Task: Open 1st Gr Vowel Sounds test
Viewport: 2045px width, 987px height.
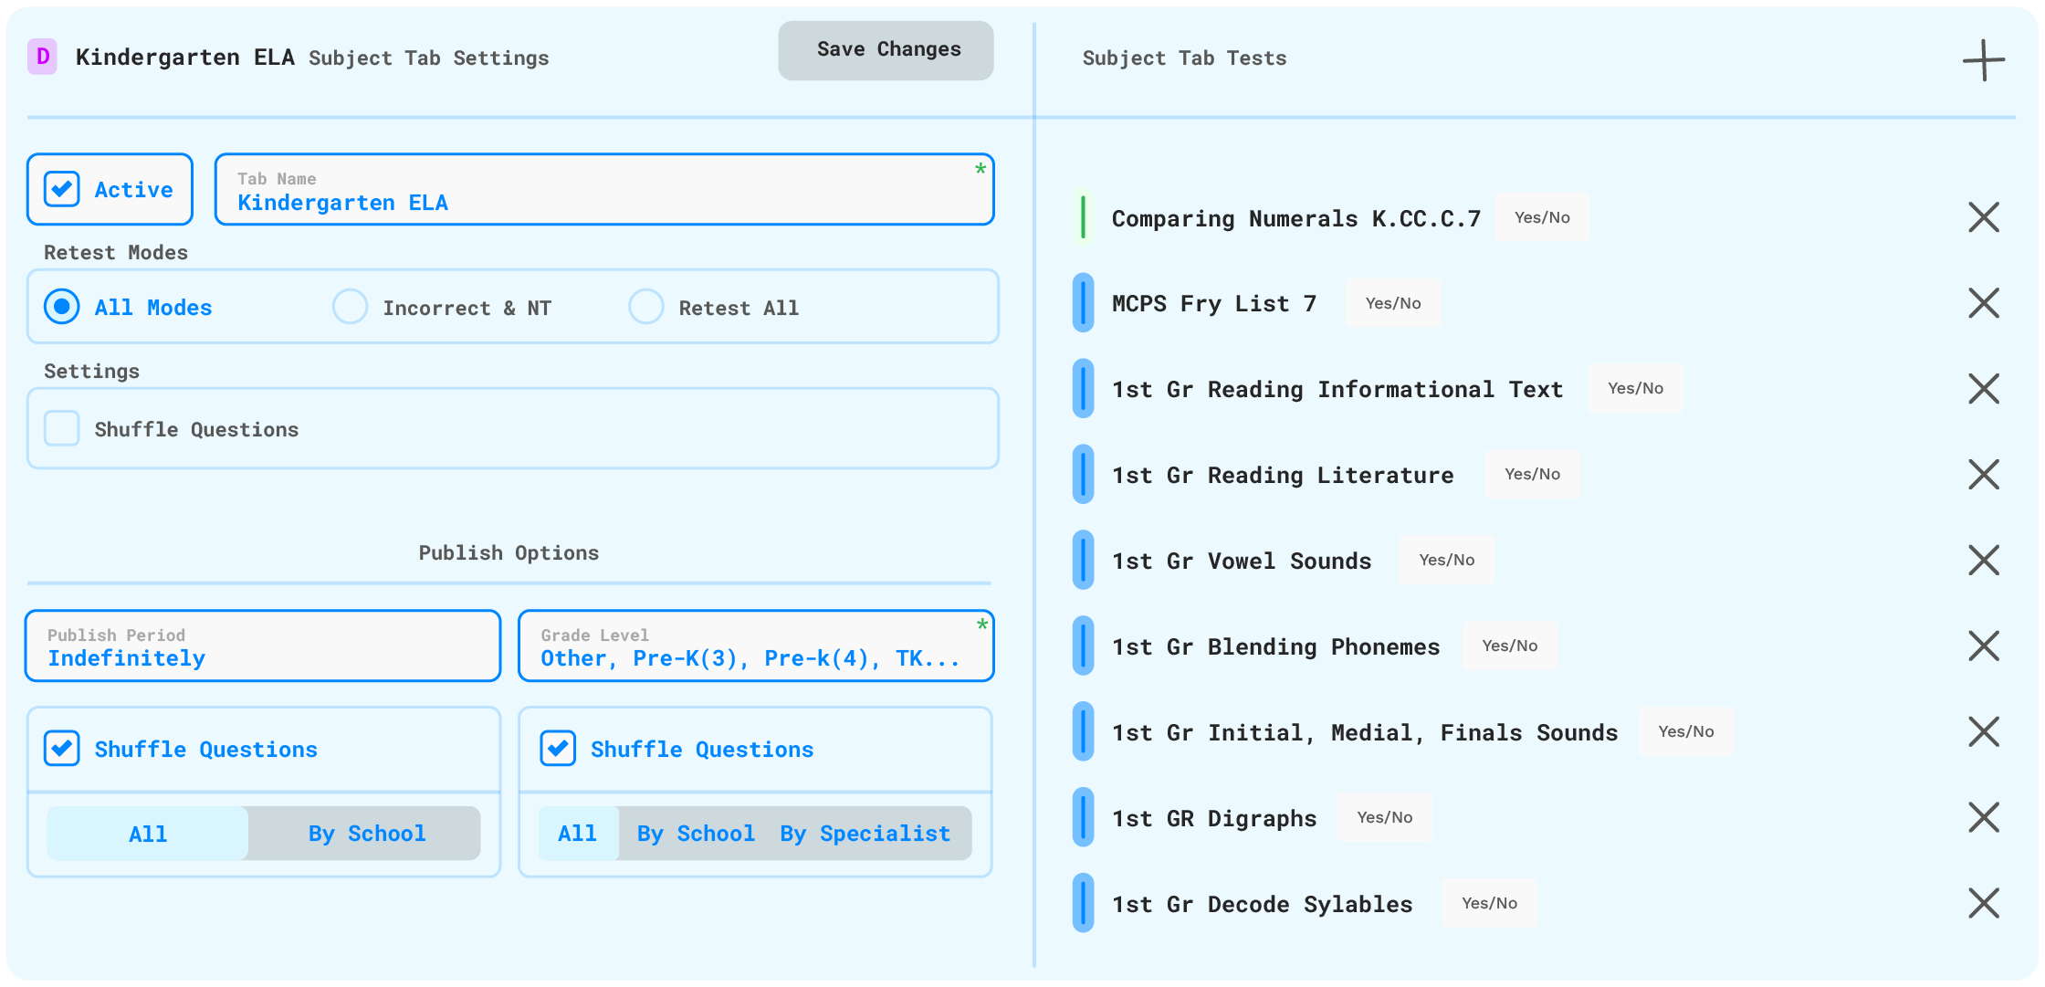Action: [x=1242, y=562]
